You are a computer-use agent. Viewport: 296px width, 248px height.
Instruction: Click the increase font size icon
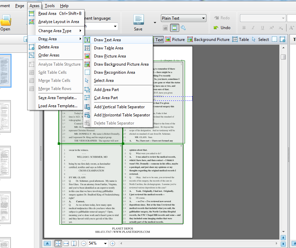[x=292, y=28]
